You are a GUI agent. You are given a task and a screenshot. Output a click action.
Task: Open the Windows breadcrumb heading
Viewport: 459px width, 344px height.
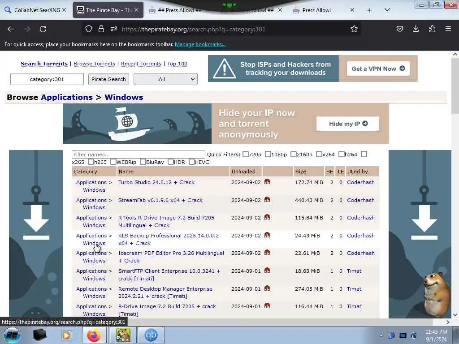[124, 97]
